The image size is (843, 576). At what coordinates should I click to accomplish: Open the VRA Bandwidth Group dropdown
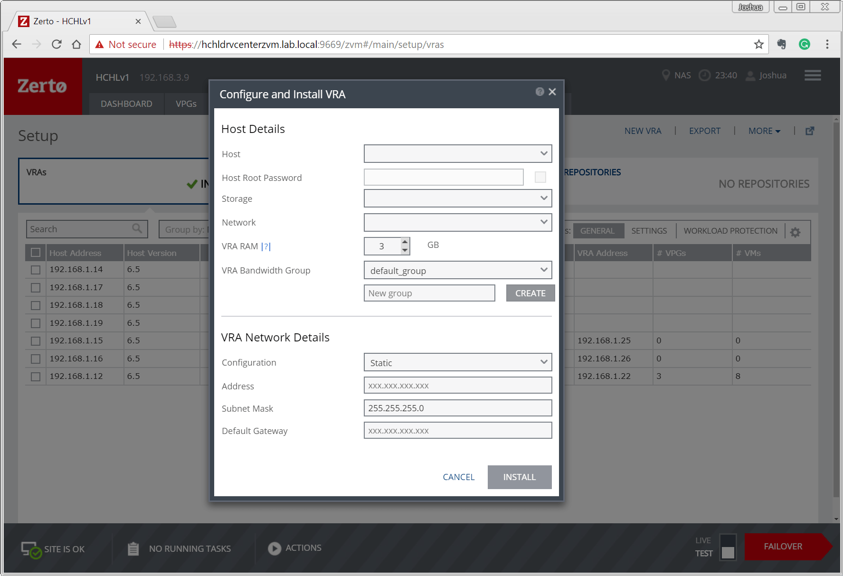tap(457, 270)
